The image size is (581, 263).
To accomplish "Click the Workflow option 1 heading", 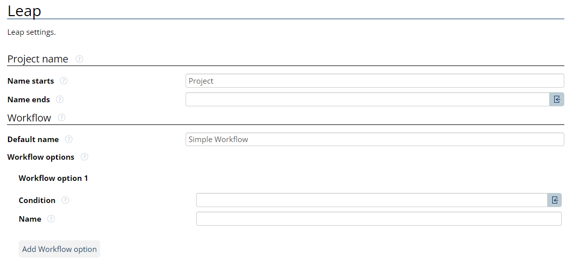I will coord(53,178).
